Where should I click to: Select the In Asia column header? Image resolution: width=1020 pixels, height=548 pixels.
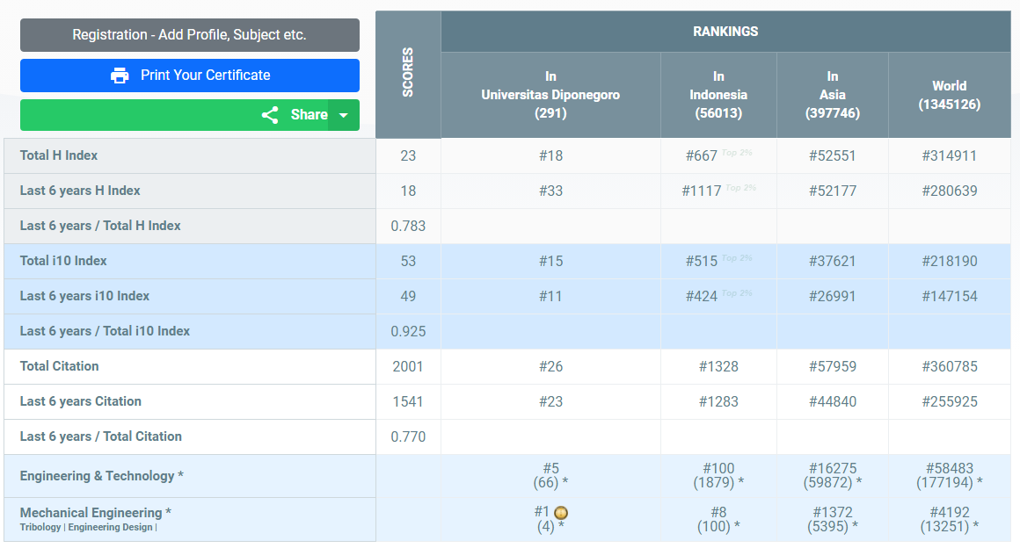coord(832,95)
